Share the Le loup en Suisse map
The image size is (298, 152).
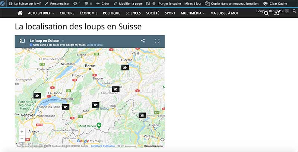point(143,41)
